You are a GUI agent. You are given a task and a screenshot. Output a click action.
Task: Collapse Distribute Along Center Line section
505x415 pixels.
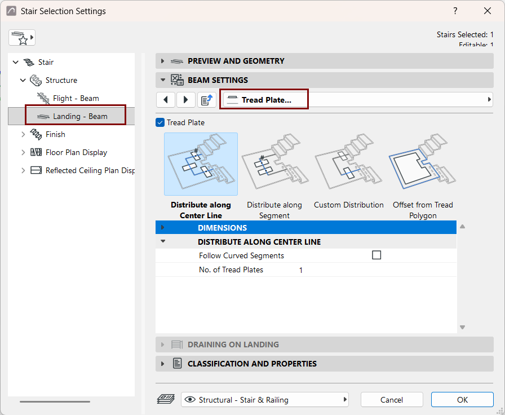(x=163, y=241)
